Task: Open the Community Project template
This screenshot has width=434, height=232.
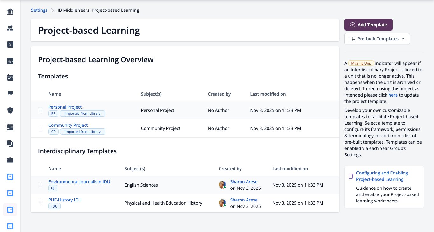Action: tap(68, 125)
